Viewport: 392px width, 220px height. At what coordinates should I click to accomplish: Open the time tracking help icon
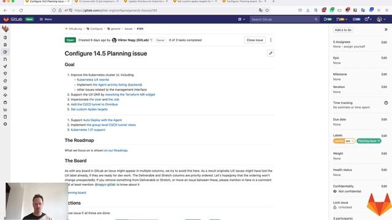click(x=386, y=103)
